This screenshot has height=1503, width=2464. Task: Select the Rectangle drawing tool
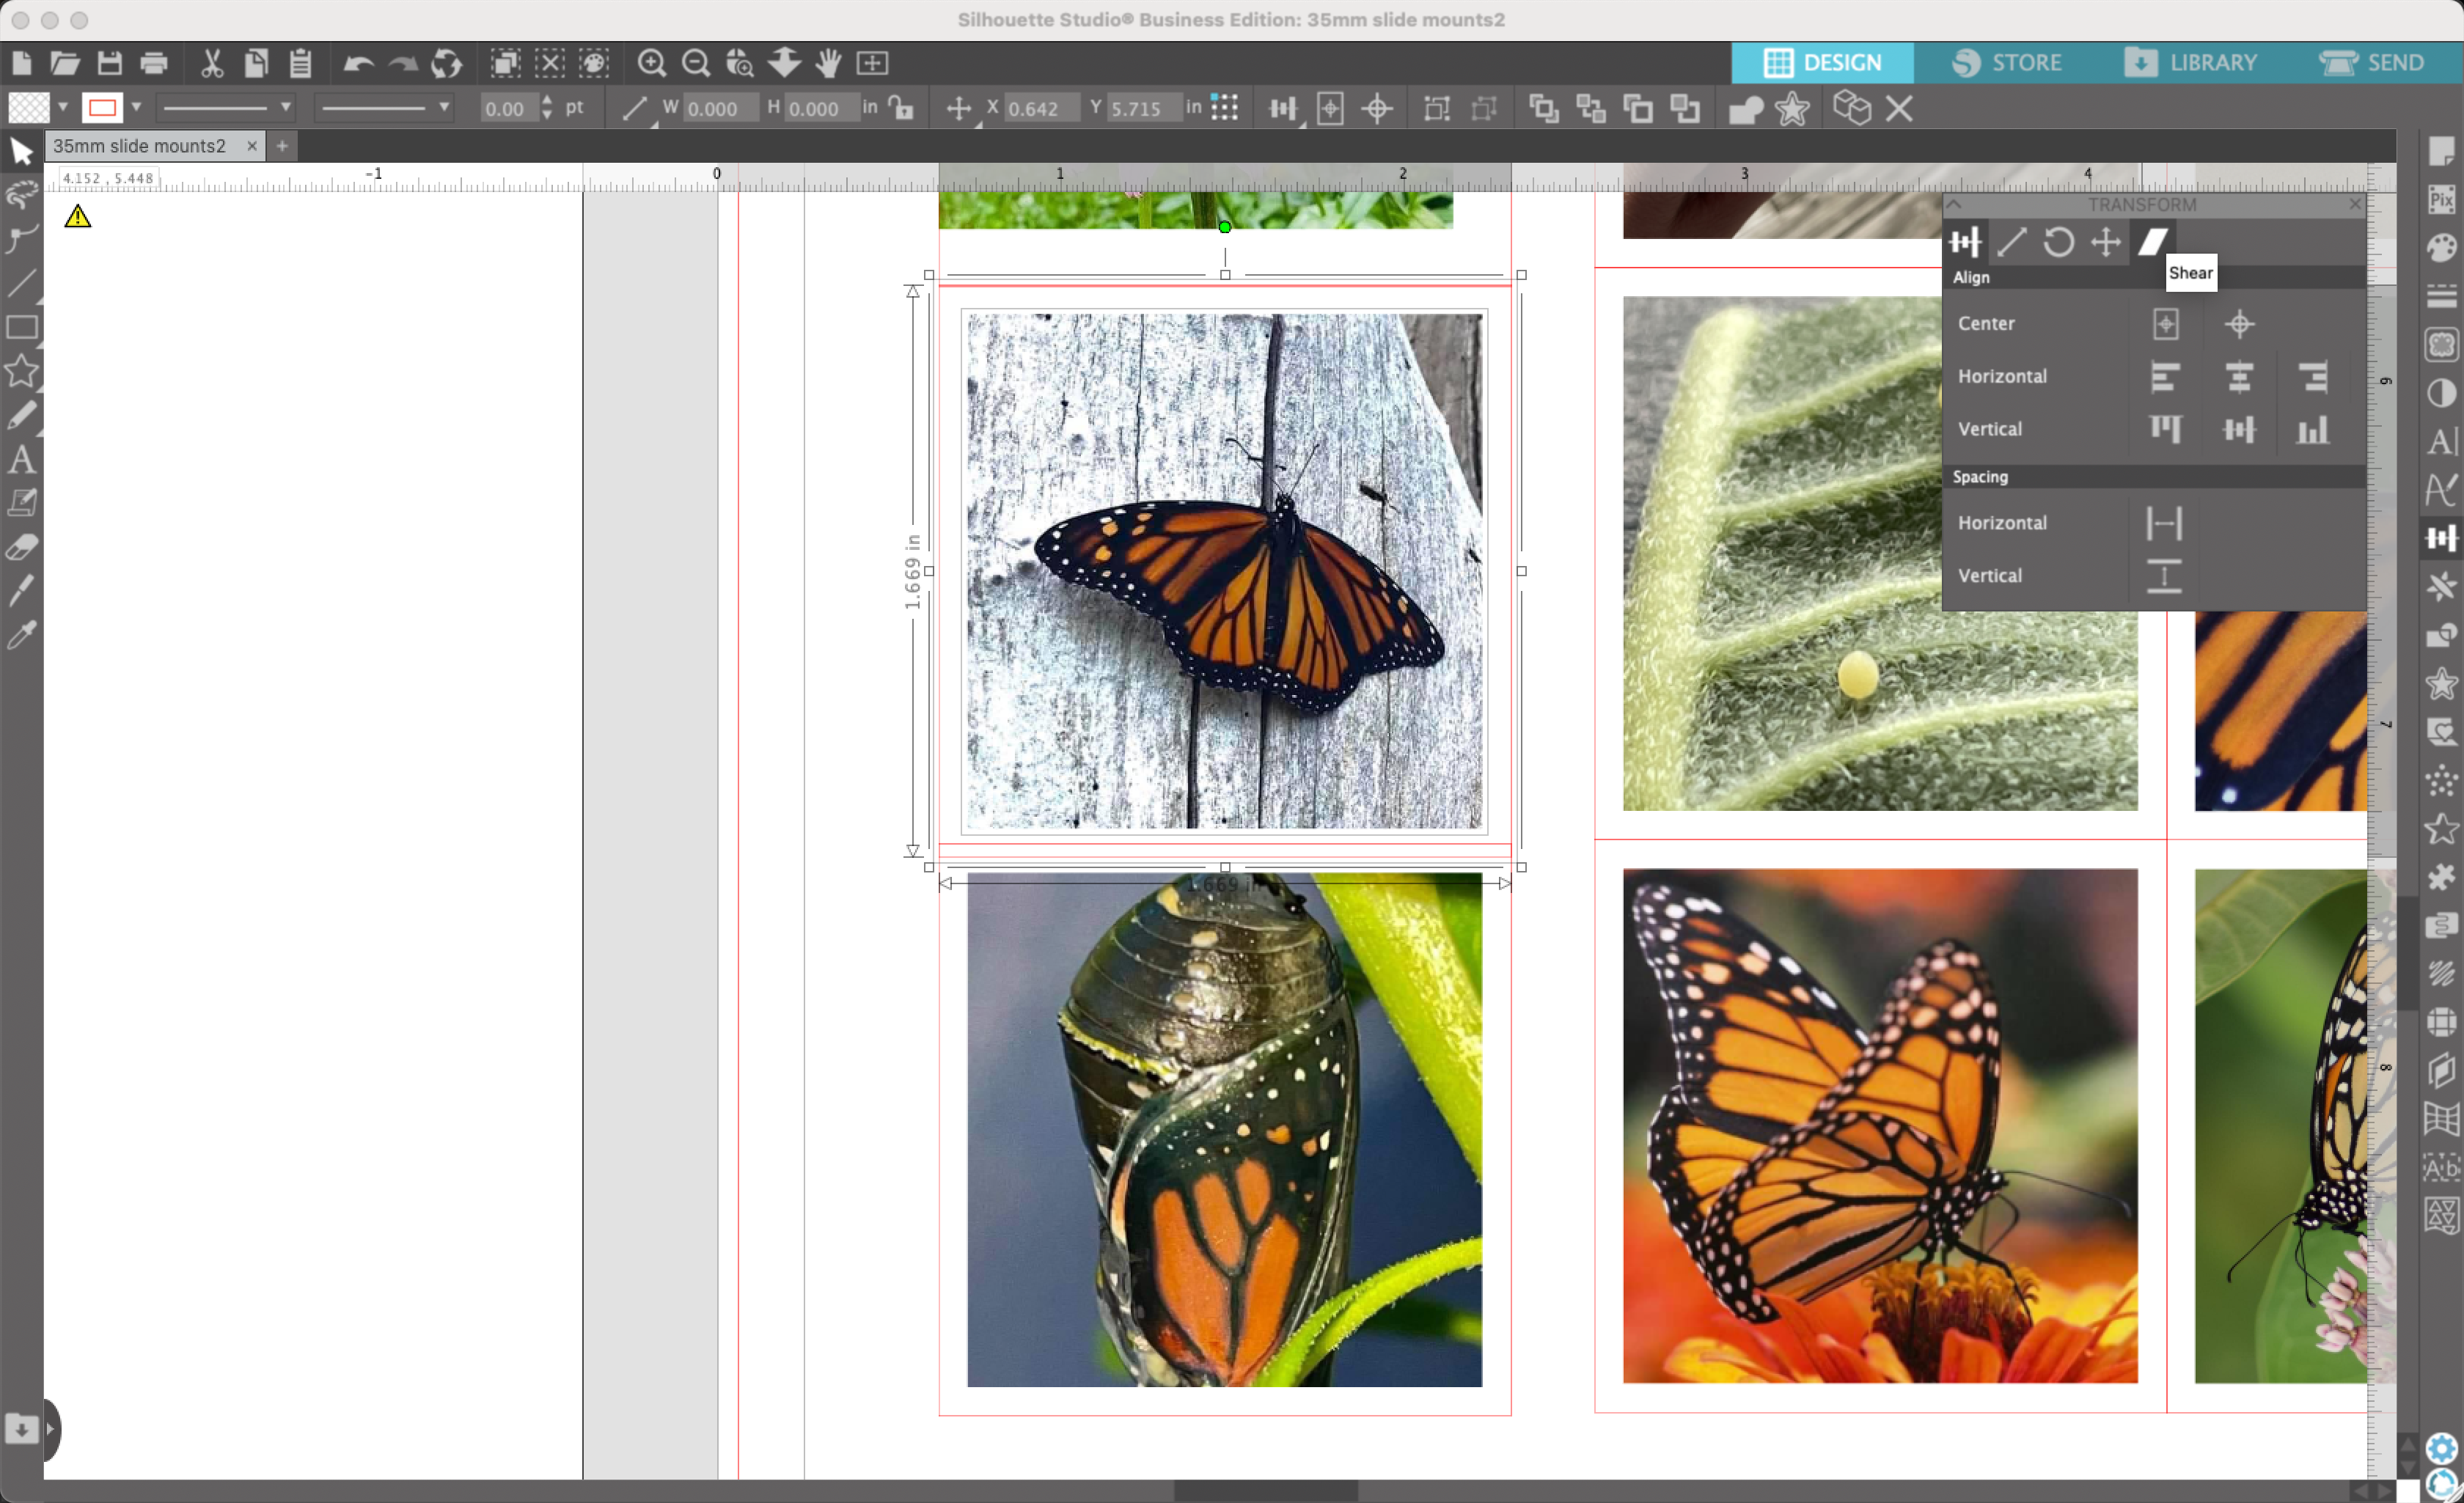[x=22, y=327]
